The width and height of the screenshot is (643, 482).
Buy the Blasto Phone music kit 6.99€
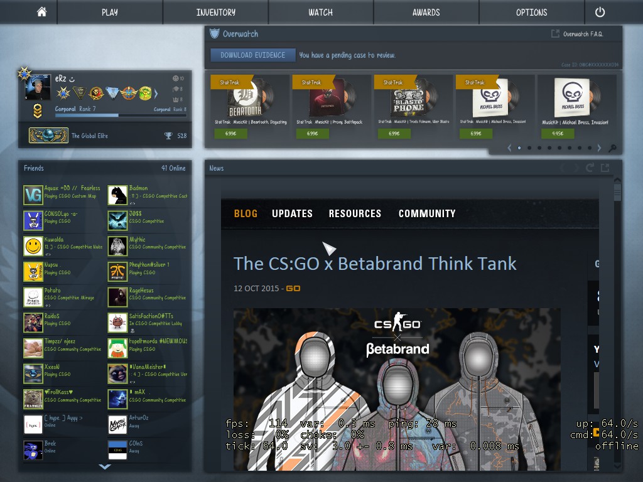[394, 134]
